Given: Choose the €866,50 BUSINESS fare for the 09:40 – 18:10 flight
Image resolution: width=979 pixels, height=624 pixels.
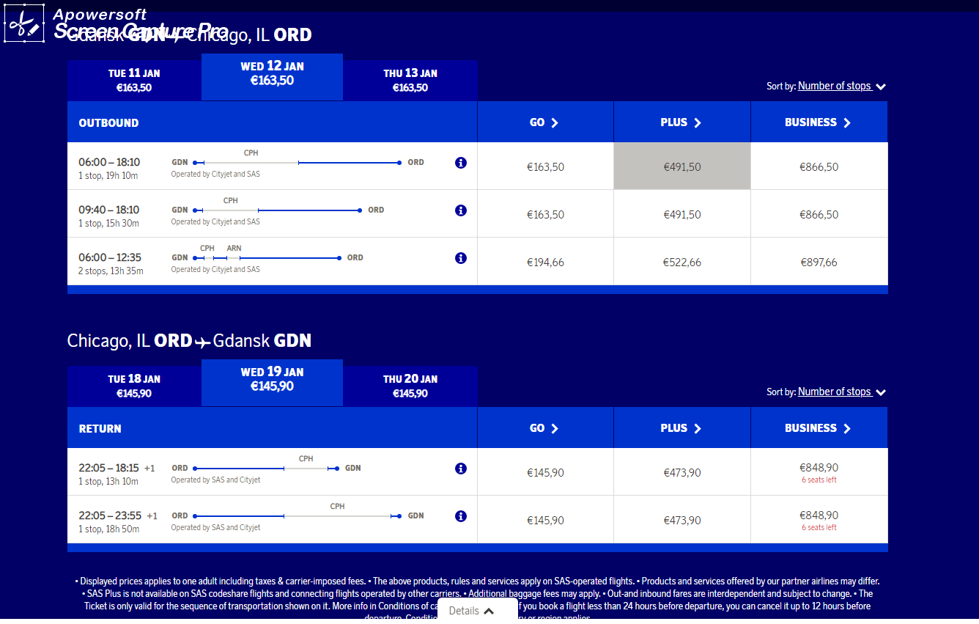Looking at the screenshot, I should tap(819, 214).
